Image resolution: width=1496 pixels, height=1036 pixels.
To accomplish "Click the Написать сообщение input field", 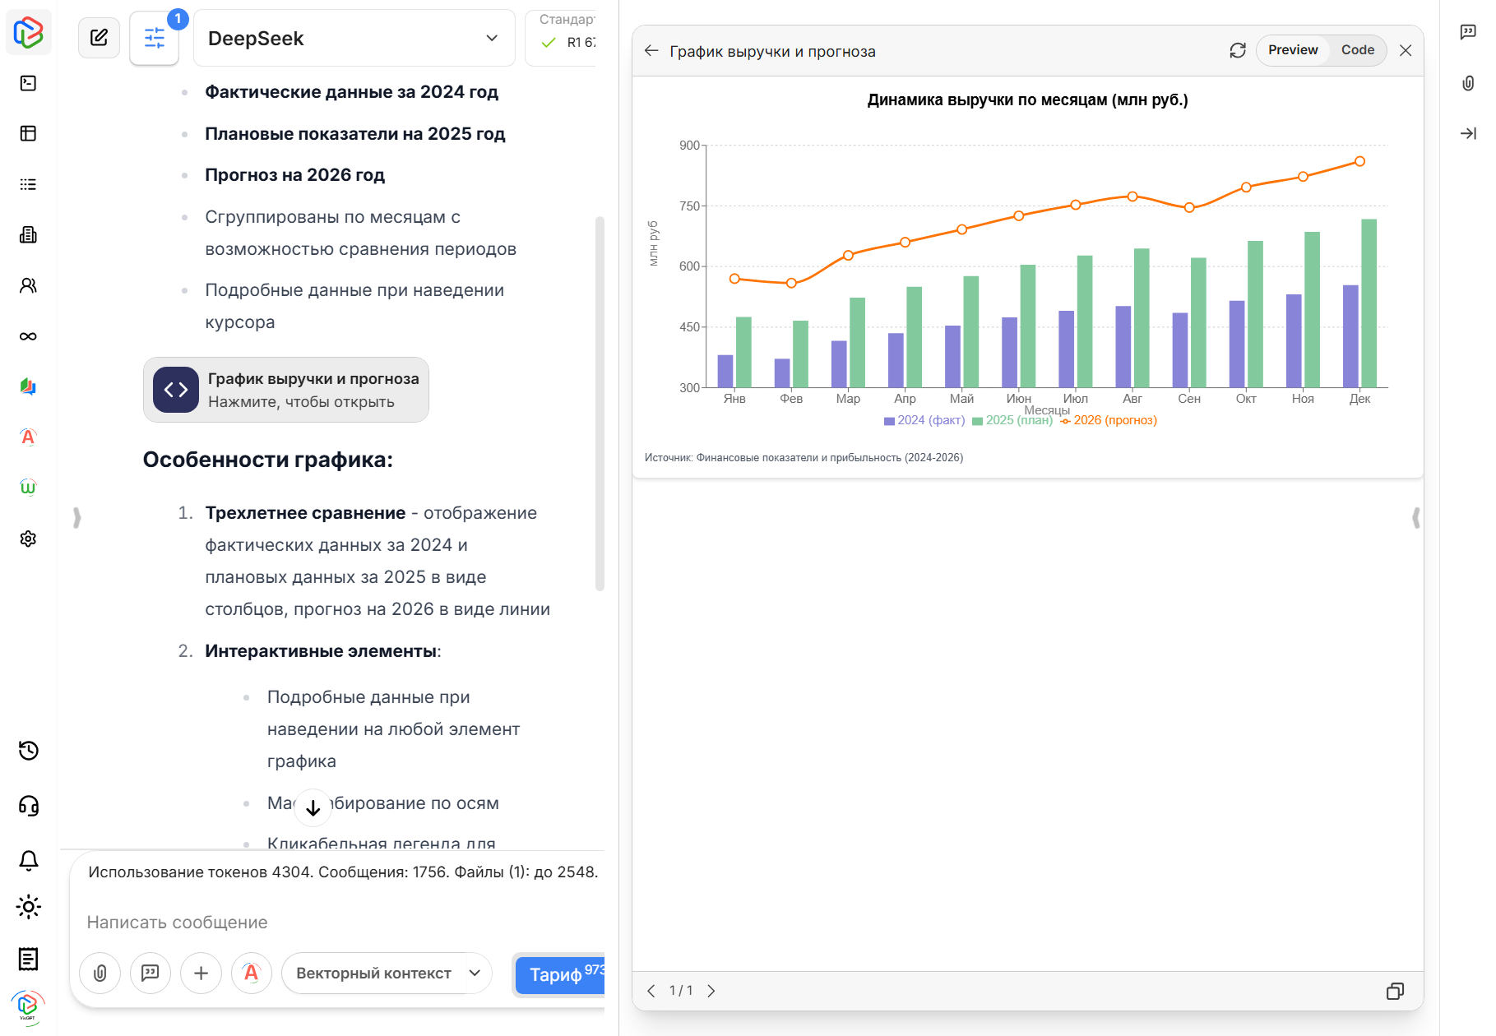I will (247, 922).
